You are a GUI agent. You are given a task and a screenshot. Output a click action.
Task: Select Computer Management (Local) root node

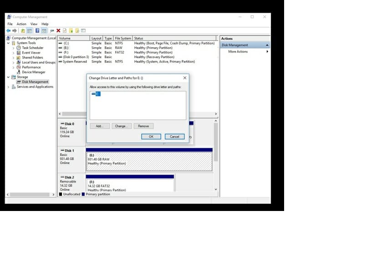click(34, 38)
